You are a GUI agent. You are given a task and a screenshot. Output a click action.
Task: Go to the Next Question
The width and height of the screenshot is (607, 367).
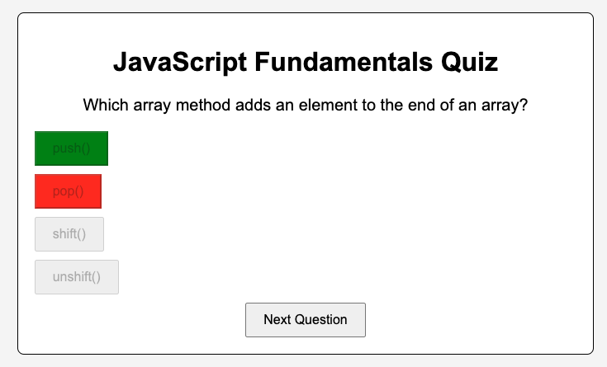tap(306, 320)
